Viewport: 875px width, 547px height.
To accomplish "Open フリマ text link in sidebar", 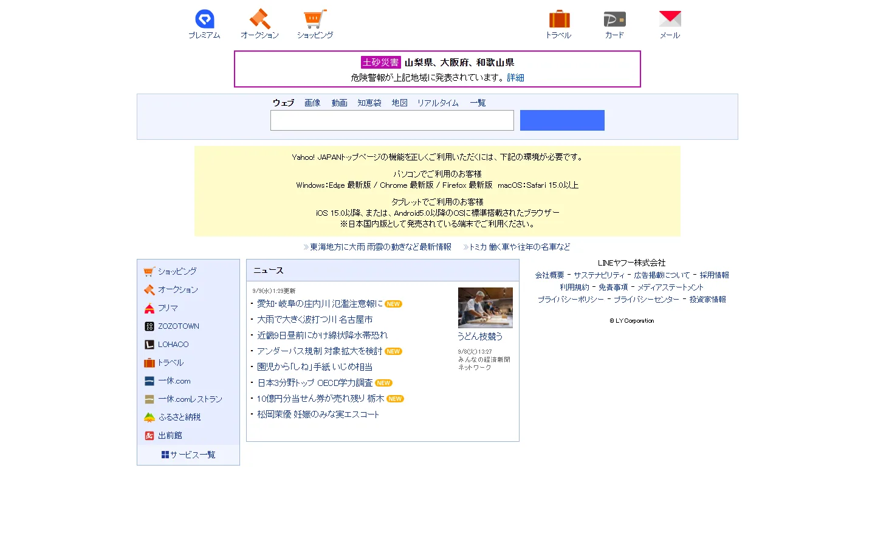I will point(168,308).
